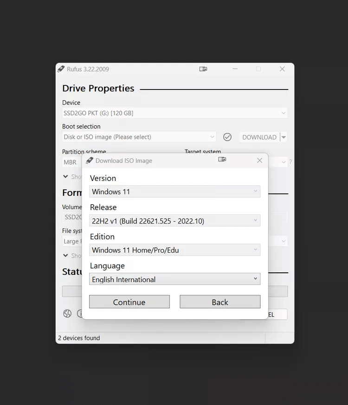This screenshot has width=348, height=405.
Task: Click the DOWNLOAD button in Rufus window
Action: [259, 137]
